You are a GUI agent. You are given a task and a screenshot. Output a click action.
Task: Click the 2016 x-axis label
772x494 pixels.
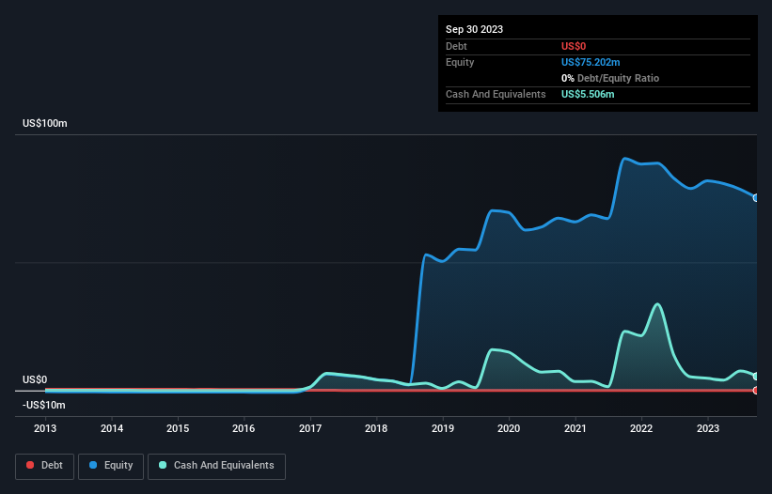[244, 428]
